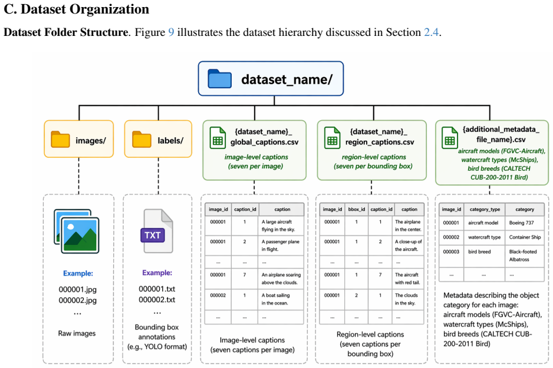Image resolution: width=553 pixels, height=368 pixels.
Task: Select the 'Boeing 737' table cell
Action: point(521,223)
